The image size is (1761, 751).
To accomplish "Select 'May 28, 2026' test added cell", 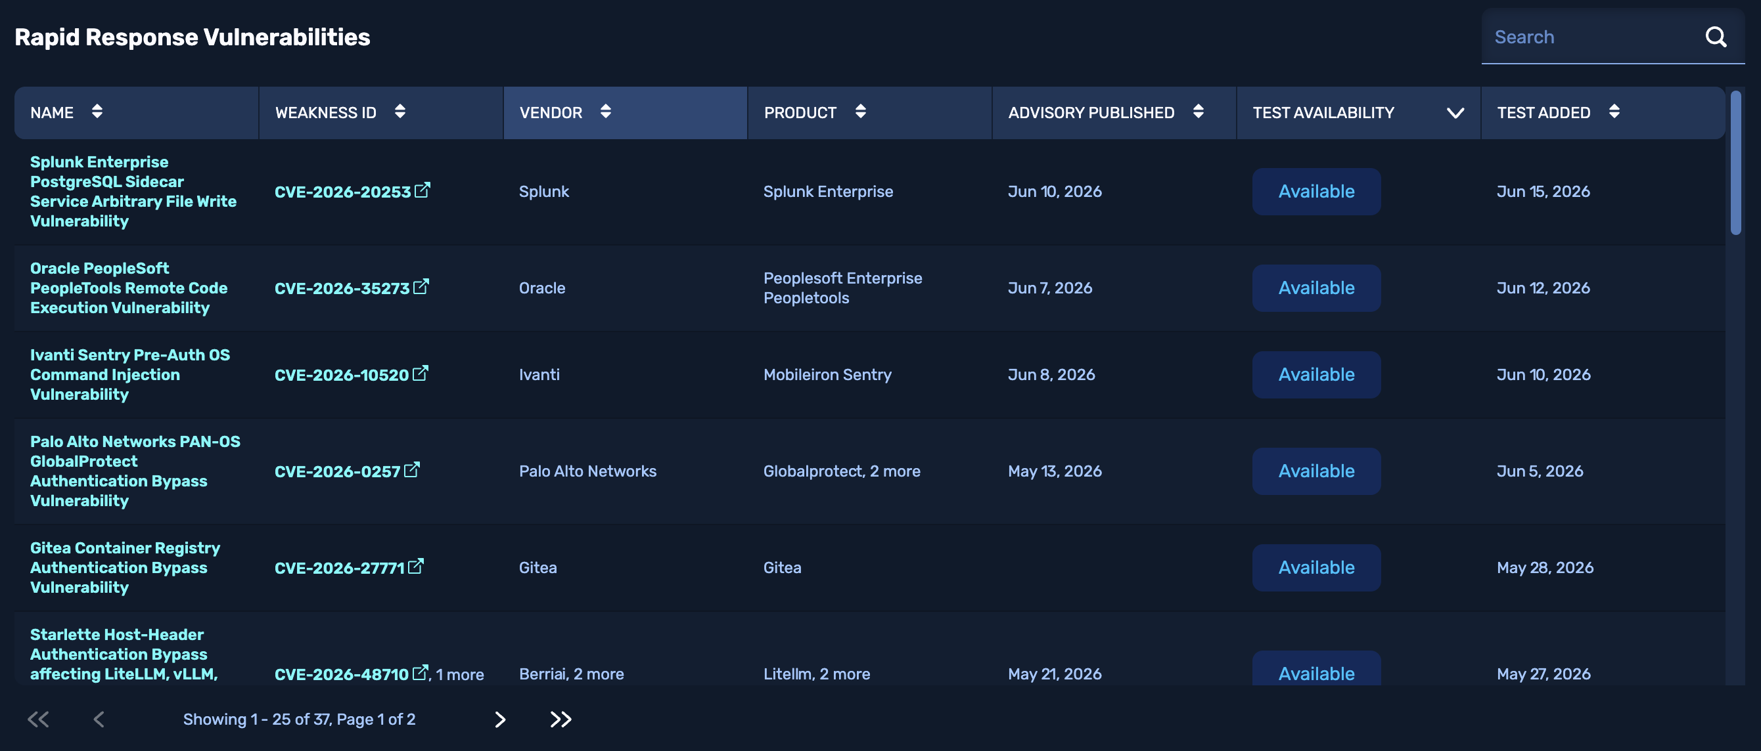I will 1545,567.
